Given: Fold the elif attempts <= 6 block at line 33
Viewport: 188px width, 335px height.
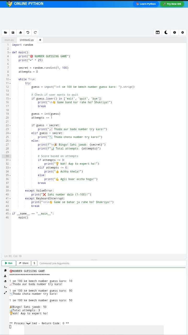Looking at the screenshot, I should 10,168.
